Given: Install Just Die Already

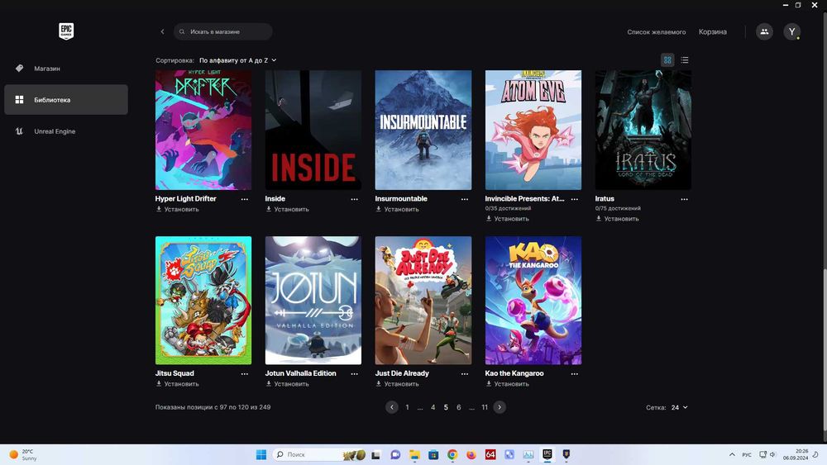Looking at the screenshot, I should tap(397, 384).
